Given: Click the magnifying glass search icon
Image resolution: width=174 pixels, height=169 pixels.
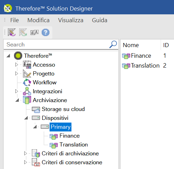Looking at the screenshot, I should (113, 44).
